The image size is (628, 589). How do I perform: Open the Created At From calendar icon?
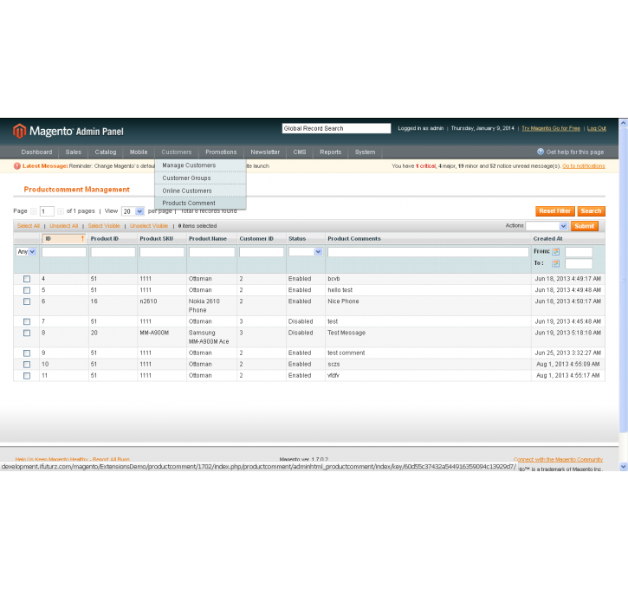point(555,252)
